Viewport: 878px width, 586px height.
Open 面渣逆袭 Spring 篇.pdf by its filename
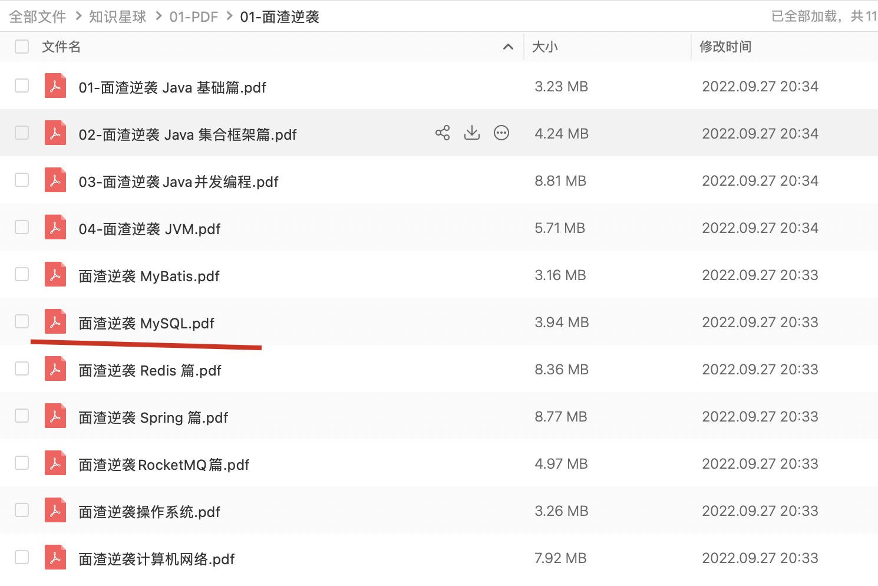tap(153, 417)
